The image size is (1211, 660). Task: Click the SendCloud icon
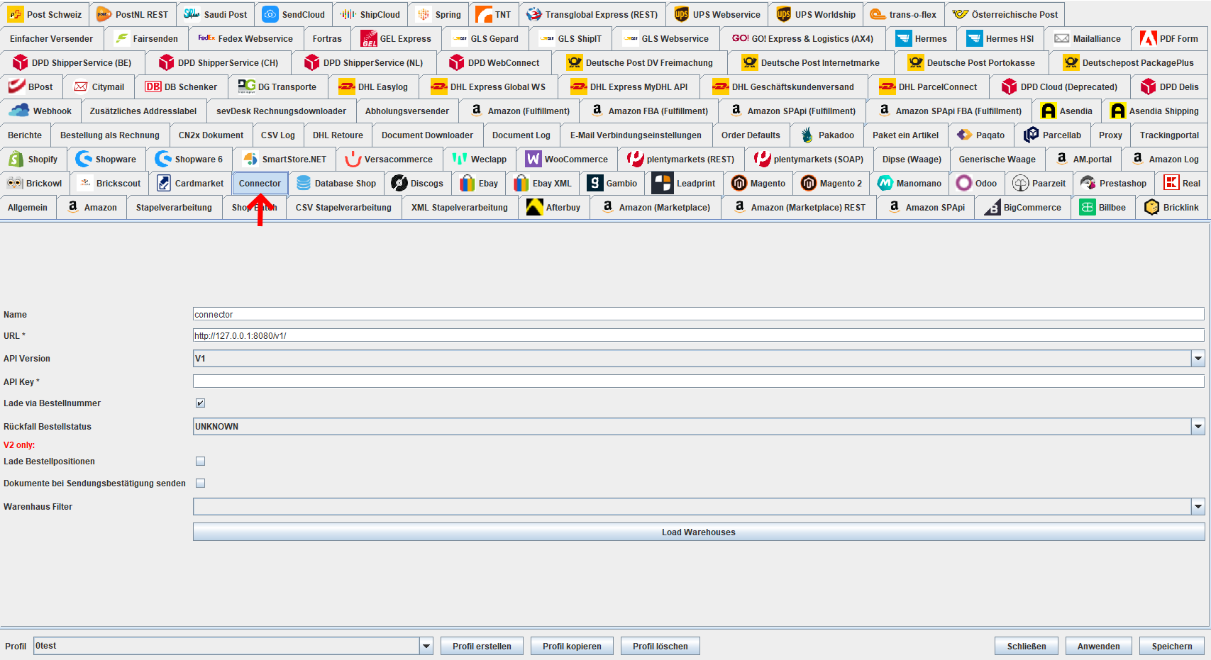(270, 14)
